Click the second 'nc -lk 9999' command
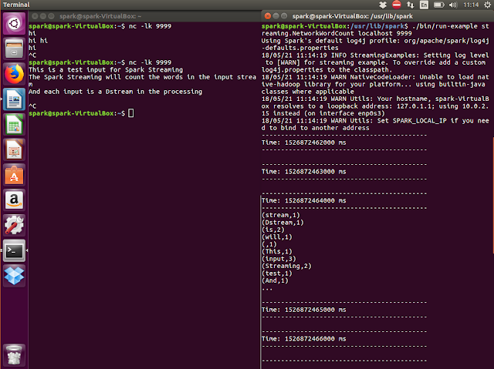494x369 pixels. coord(150,62)
